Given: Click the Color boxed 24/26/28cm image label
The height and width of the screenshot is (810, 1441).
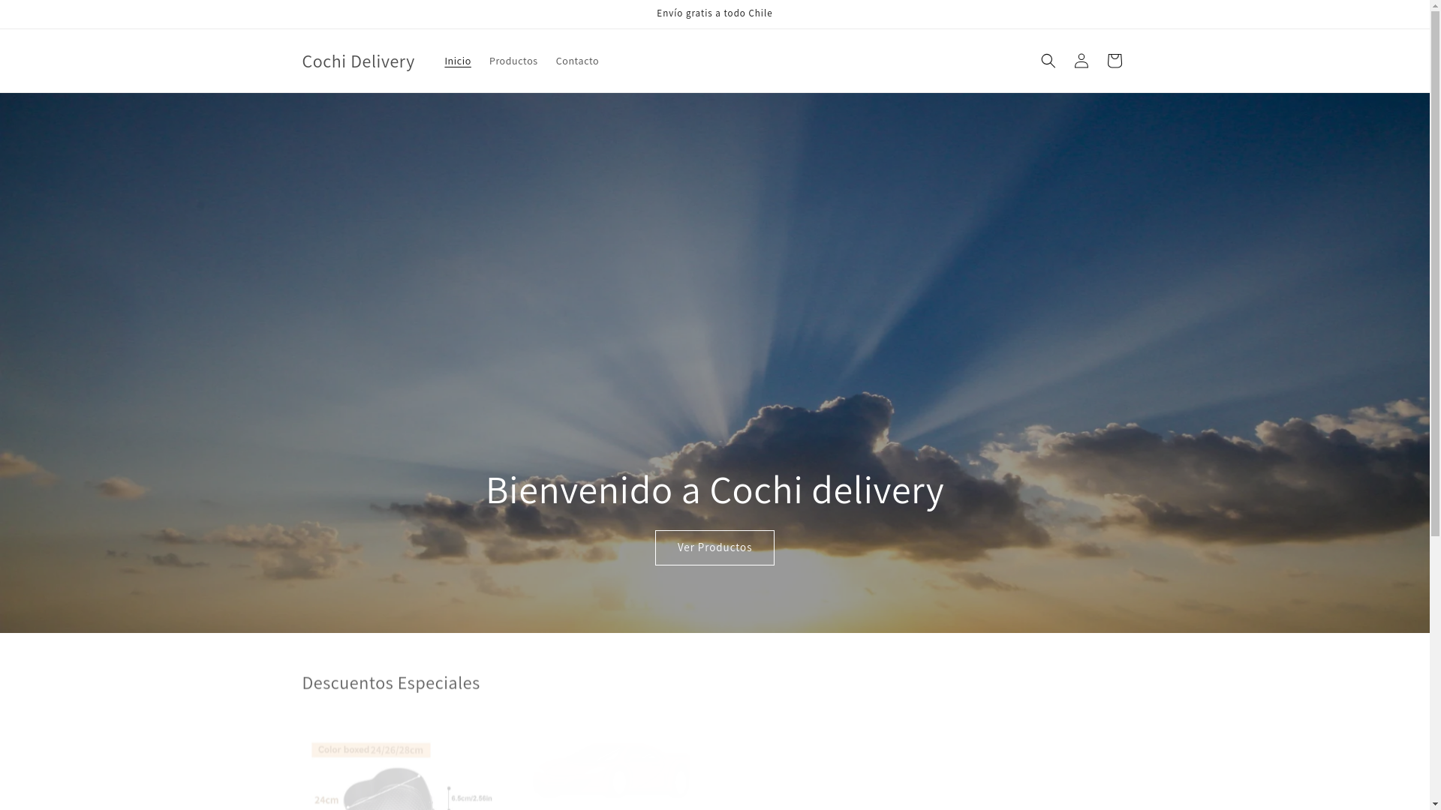Looking at the screenshot, I should pos(371,750).
